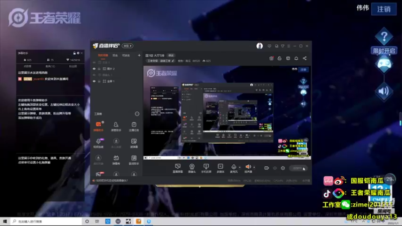Collapse the 工具箱 toolbox with minus circle
Screen dimensions: 402x226
[137, 114]
